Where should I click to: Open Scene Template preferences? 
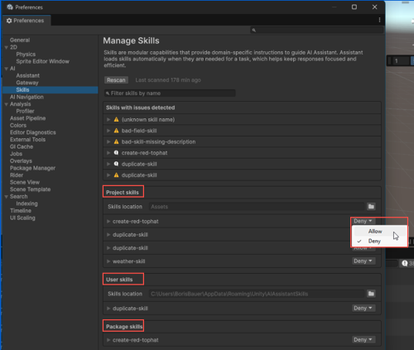[30, 189]
